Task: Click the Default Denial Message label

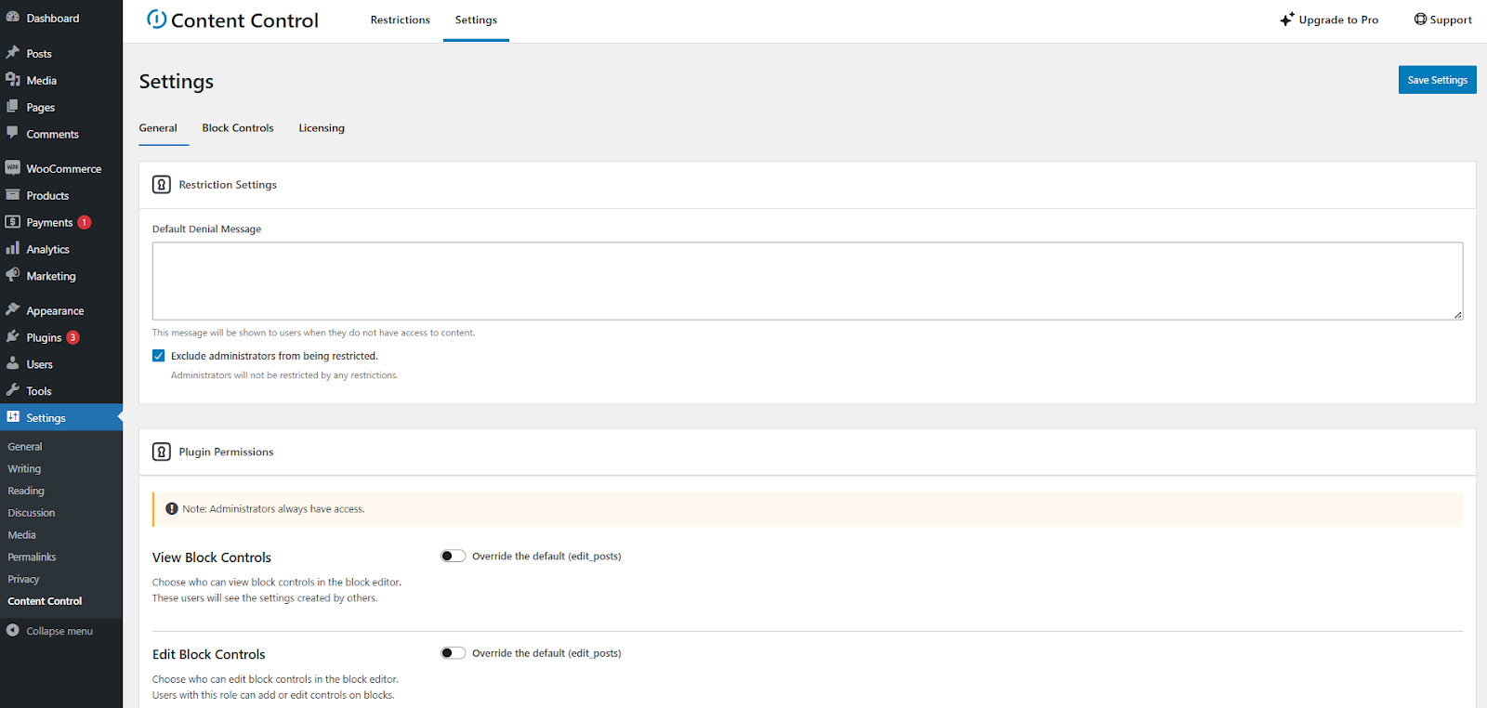Action: [x=206, y=229]
